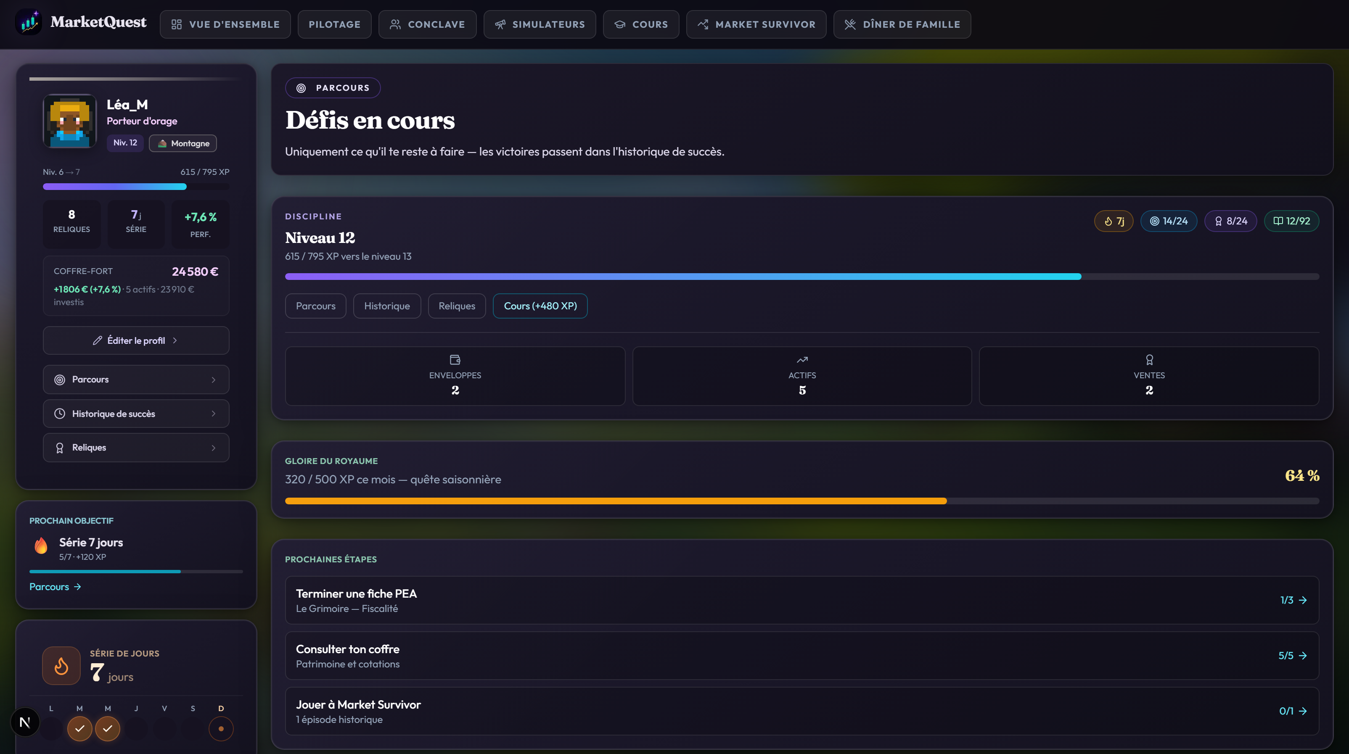1349x754 pixels.
Task: Open the Vue d'ensemble nav item
Action: coord(225,24)
